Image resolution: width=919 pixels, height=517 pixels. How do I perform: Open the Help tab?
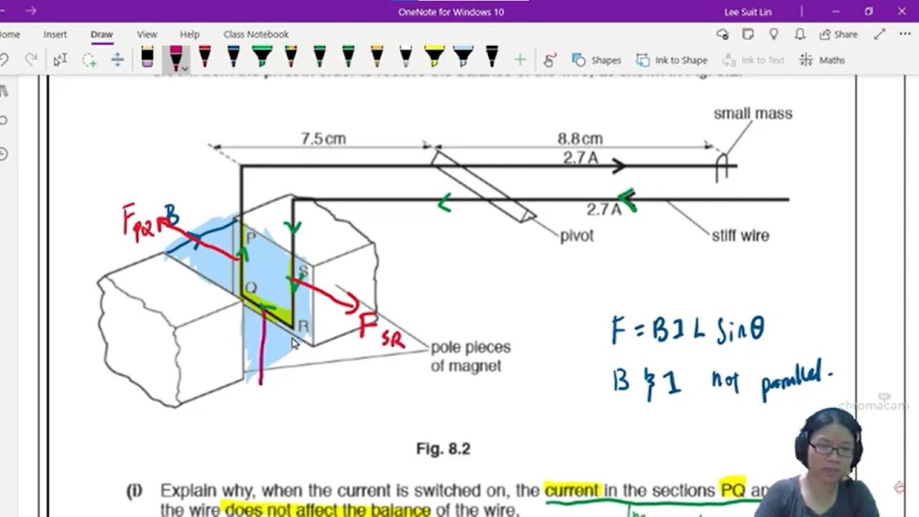coord(190,34)
